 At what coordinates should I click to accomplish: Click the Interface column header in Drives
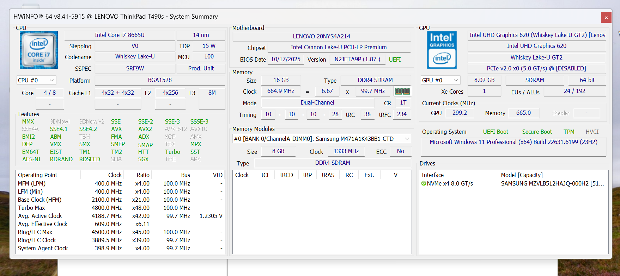(x=459, y=175)
